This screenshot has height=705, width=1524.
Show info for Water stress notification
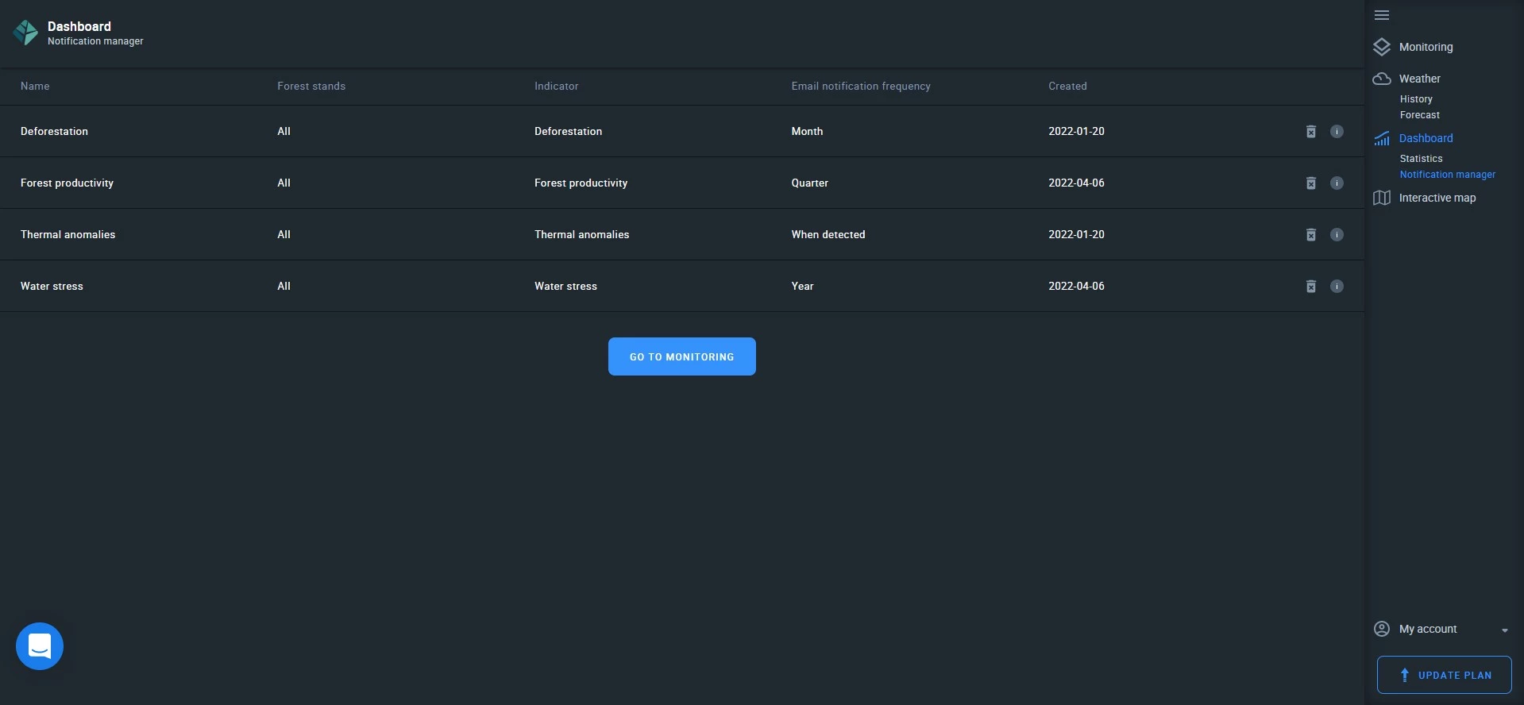(1337, 287)
